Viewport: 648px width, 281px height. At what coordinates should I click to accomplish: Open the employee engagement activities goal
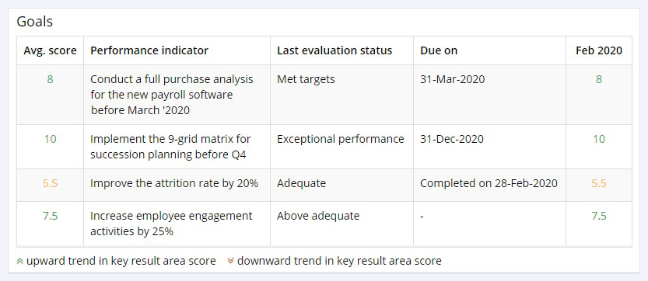pyautogui.click(x=171, y=224)
